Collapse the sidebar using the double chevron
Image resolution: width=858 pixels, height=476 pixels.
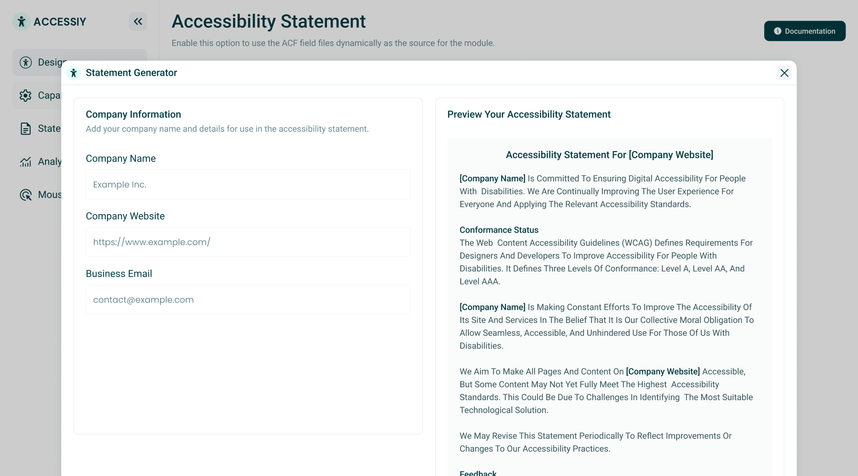pyautogui.click(x=137, y=21)
